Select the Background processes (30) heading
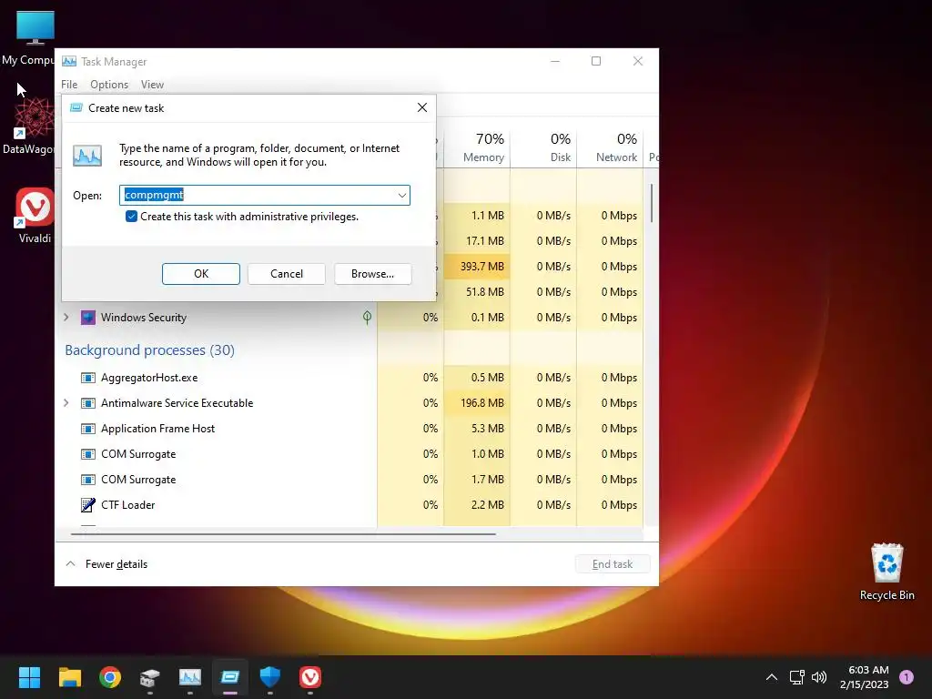The width and height of the screenshot is (932, 699). pyautogui.click(x=150, y=350)
